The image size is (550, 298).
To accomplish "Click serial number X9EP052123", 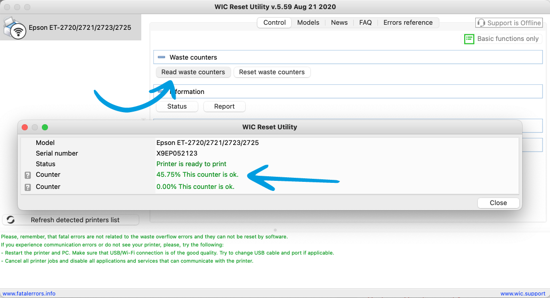I will [177, 154].
